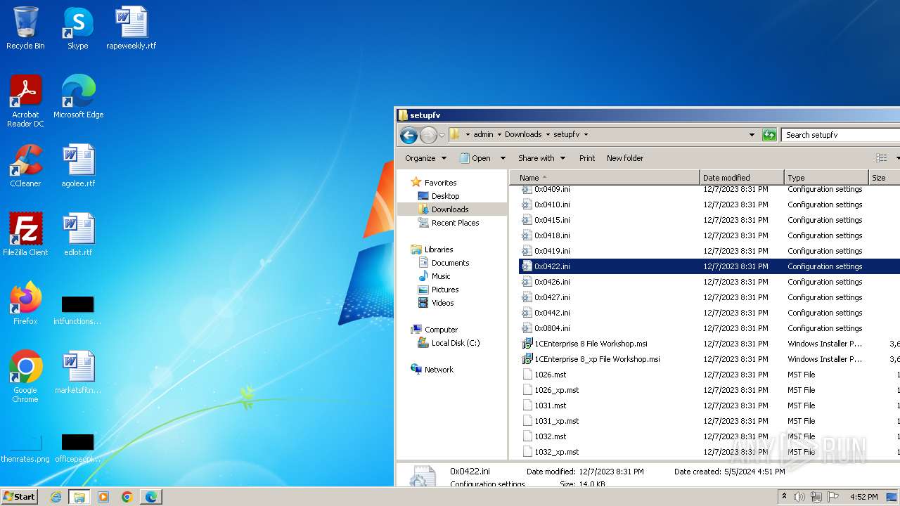Click Windows Explorer taskbar button
This screenshot has width=900, height=506.
(x=79, y=497)
